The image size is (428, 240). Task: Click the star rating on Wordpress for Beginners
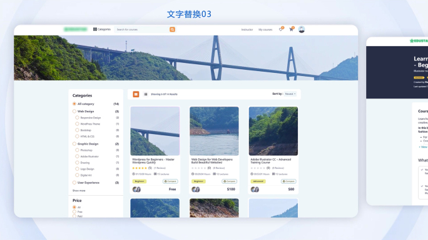click(140, 168)
